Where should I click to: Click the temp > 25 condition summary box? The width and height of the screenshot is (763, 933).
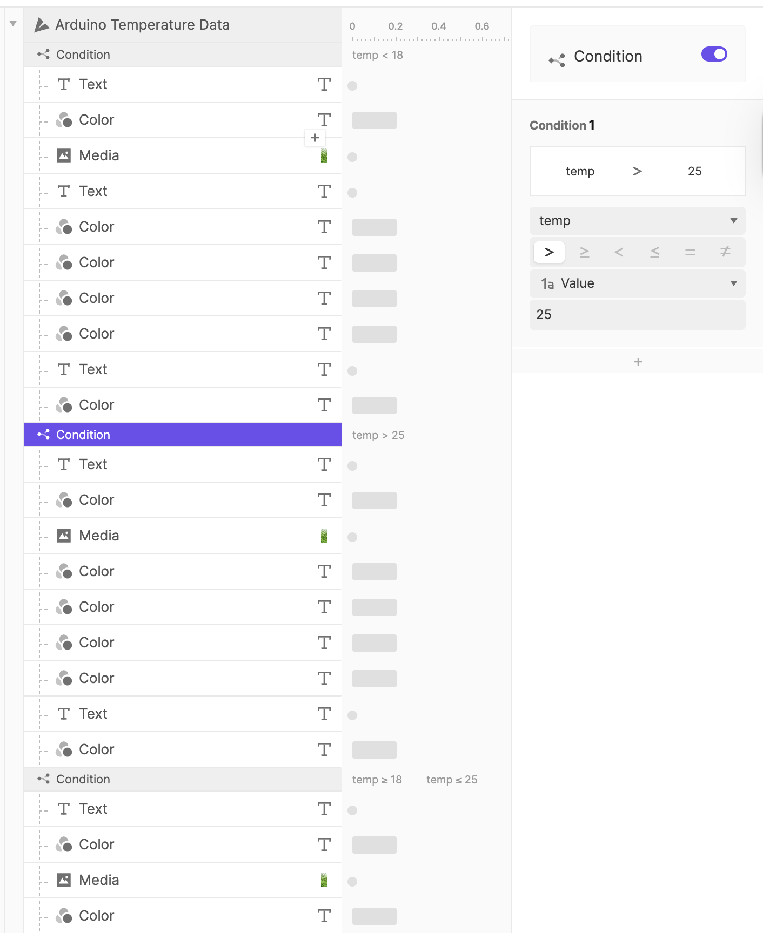point(637,171)
